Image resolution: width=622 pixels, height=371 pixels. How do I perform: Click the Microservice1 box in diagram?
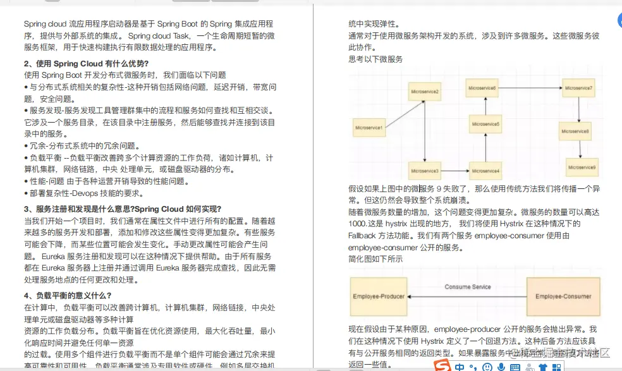click(x=369, y=128)
